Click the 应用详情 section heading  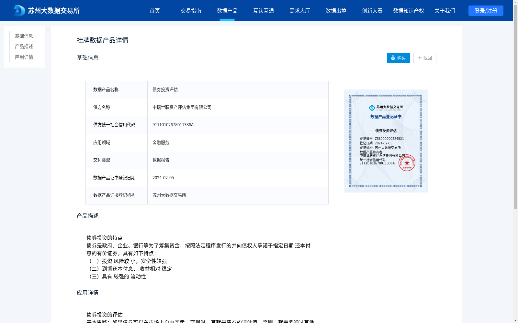tap(88, 293)
